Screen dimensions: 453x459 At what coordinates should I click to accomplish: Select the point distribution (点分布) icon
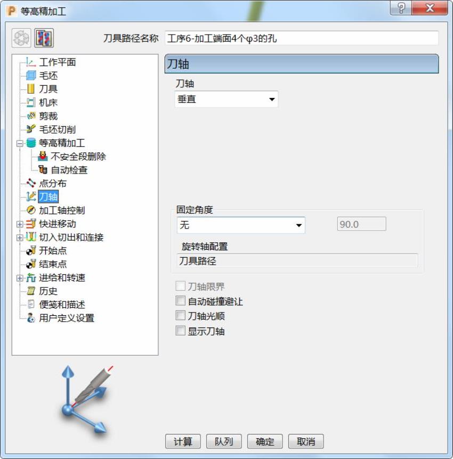[31, 183]
